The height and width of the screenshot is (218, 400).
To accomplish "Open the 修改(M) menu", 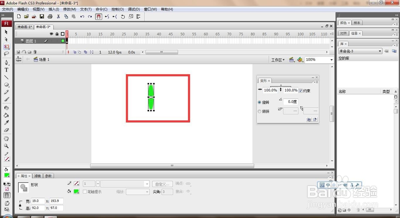I will coord(70,9).
